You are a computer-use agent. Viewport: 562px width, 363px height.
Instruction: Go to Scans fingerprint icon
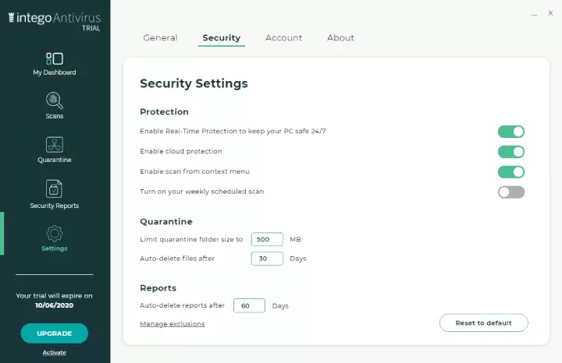click(x=55, y=100)
